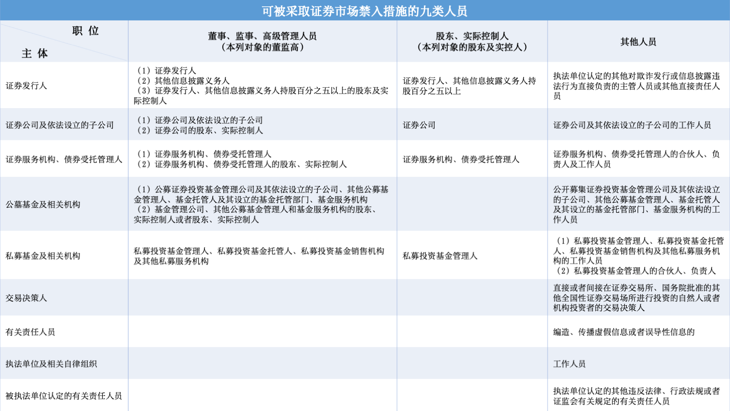The image size is (730, 411).
Task: Select the 被执法单位认定的有关责任人员 row header
Action: [x=64, y=396]
